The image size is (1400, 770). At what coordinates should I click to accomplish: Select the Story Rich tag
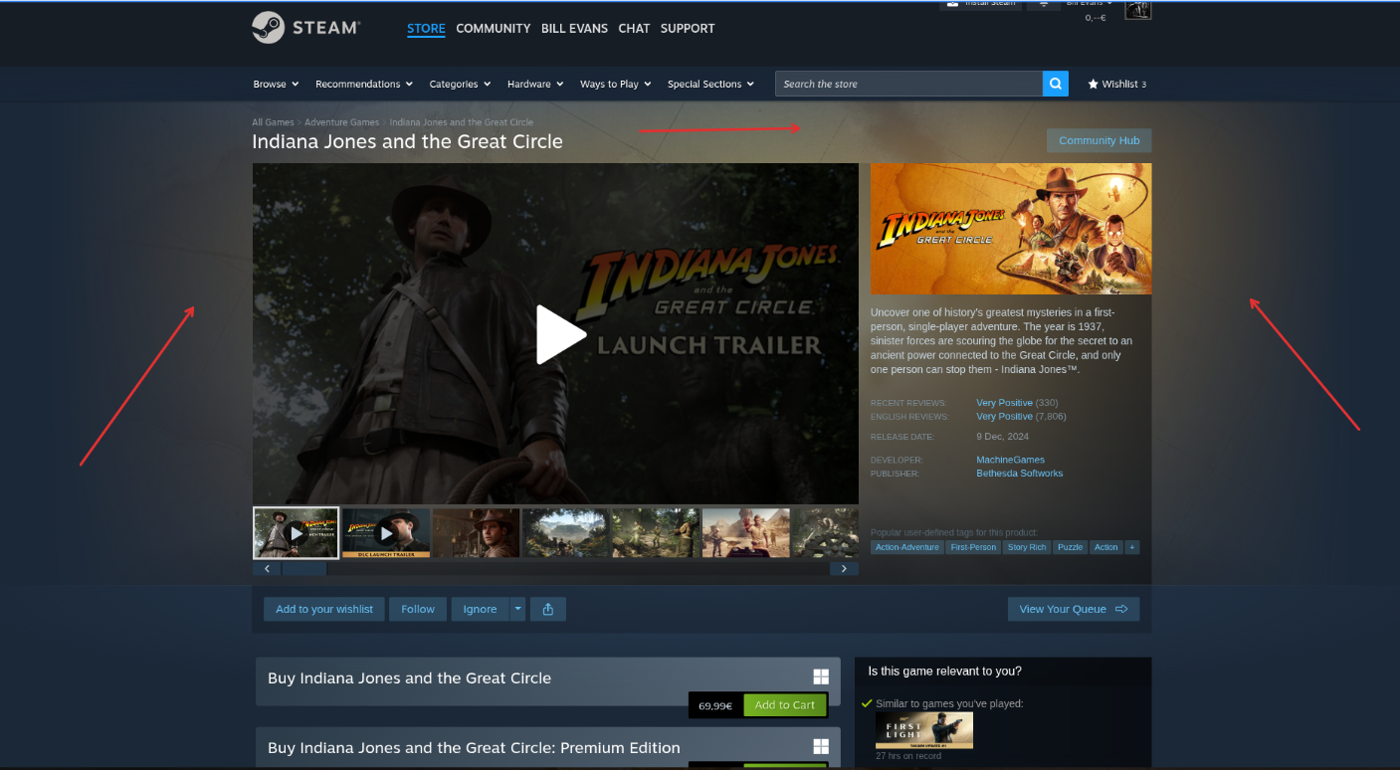pyautogui.click(x=1027, y=547)
